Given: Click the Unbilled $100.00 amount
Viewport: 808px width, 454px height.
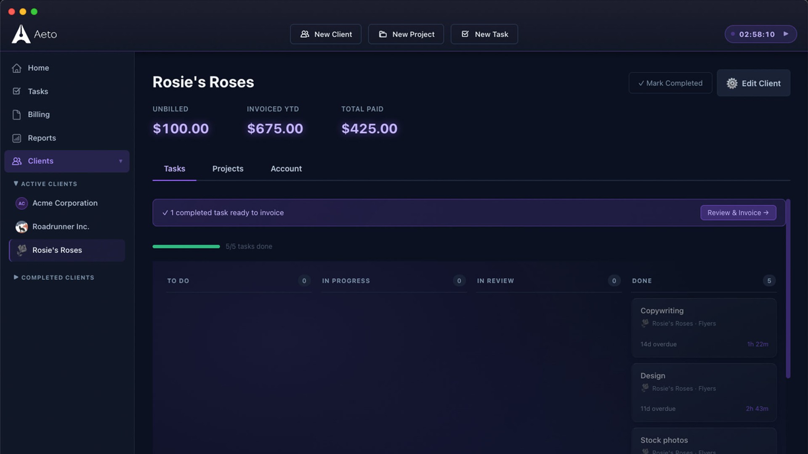Looking at the screenshot, I should click(x=181, y=129).
